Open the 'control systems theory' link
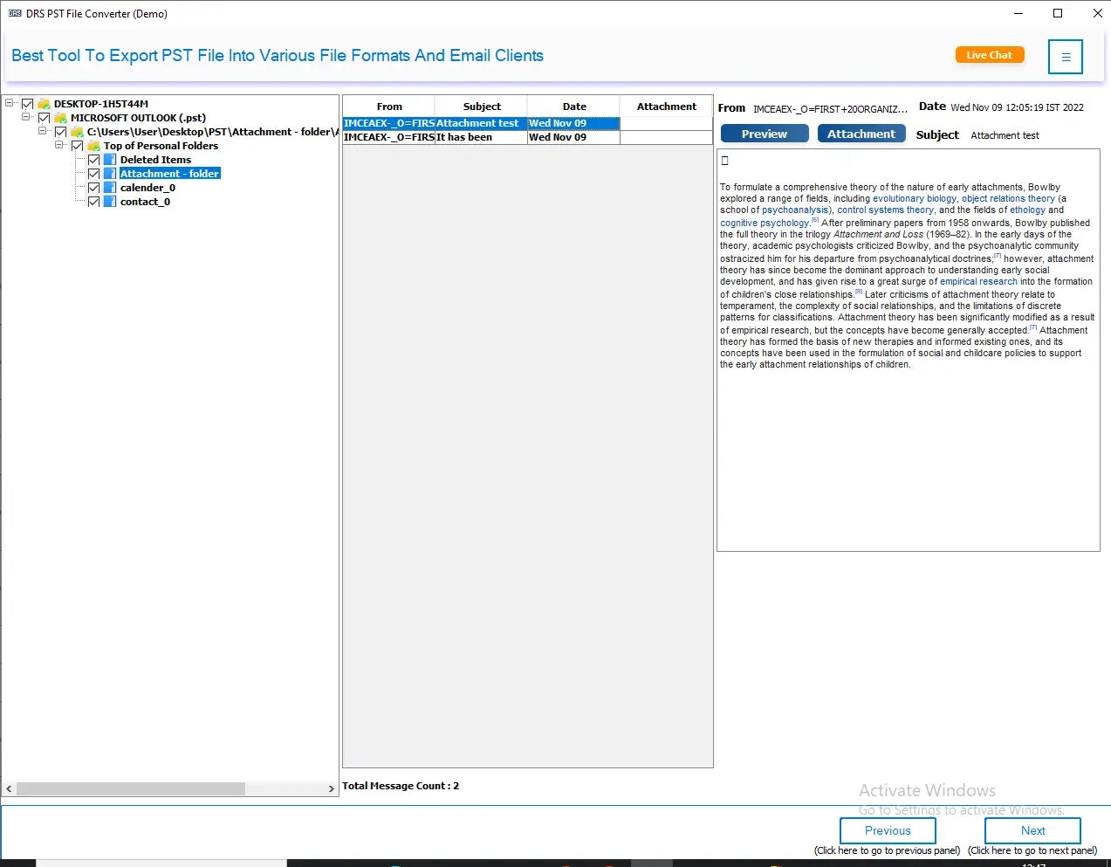 click(885, 210)
